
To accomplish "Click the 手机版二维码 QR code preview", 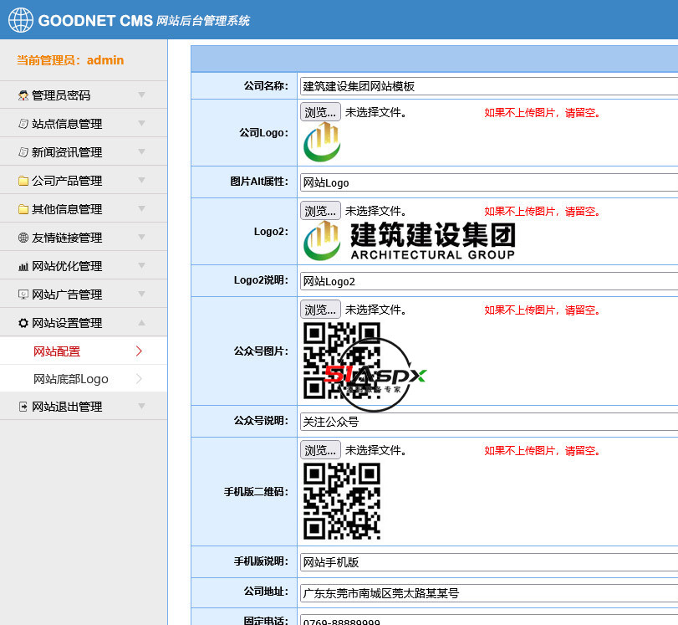I will pos(342,501).
